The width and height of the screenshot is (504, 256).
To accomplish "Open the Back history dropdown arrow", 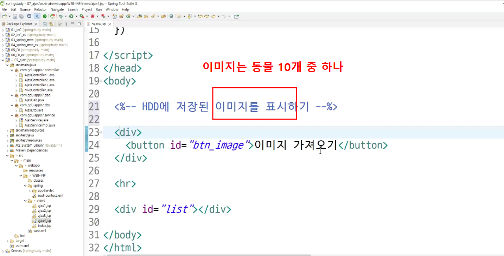I will pos(218,16).
